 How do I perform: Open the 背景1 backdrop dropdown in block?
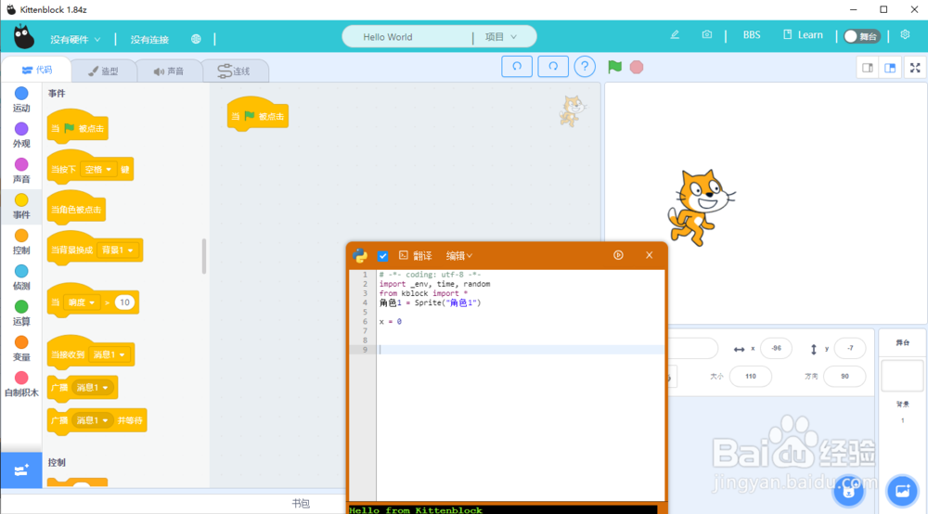click(x=117, y=251)
